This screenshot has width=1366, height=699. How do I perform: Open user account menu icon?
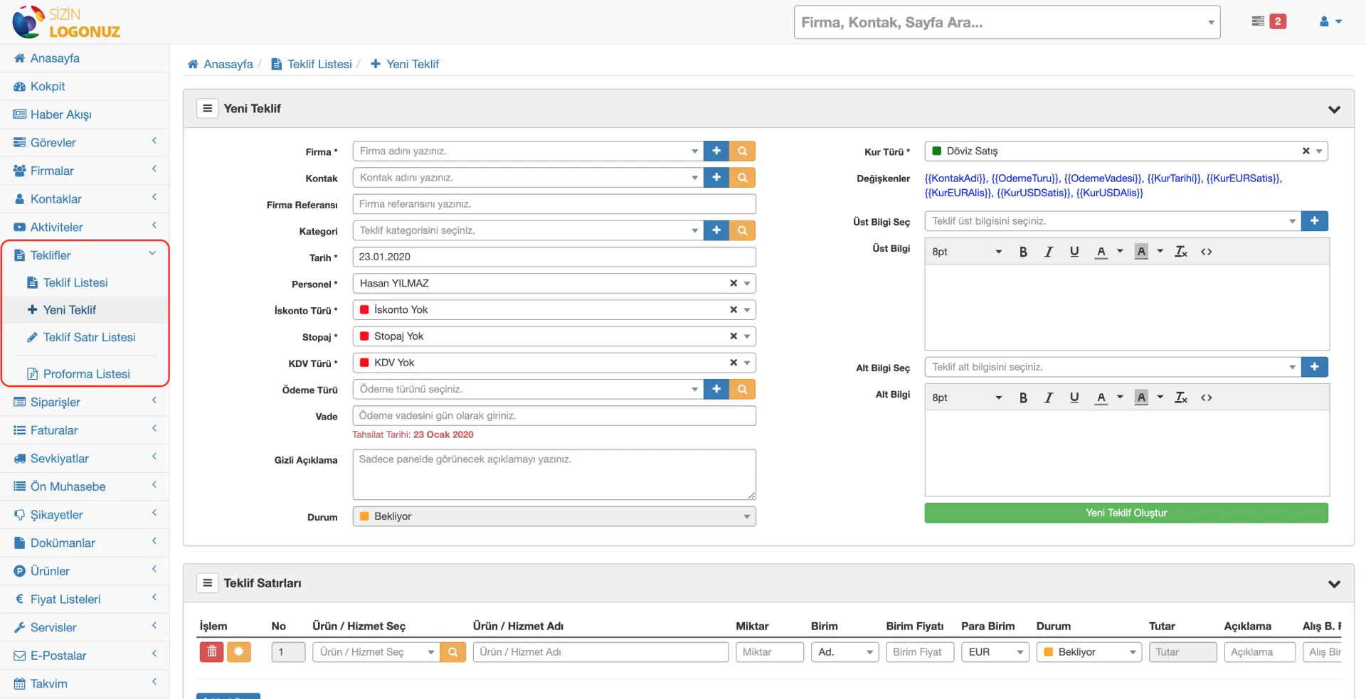click(1330, 21)
